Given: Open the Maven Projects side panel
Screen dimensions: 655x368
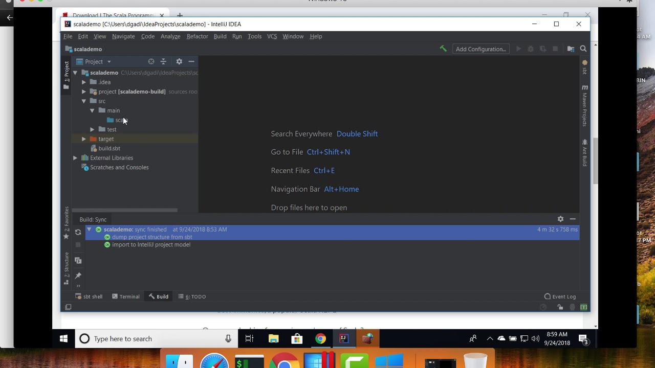Looking at the screenshot, I should [x=584, y=105].
